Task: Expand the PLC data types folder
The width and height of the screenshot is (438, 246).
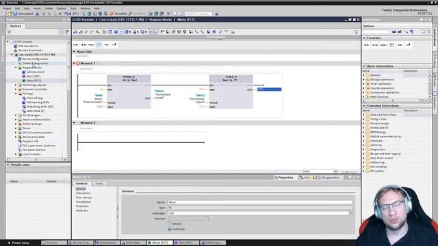Action: coord(16,115)
